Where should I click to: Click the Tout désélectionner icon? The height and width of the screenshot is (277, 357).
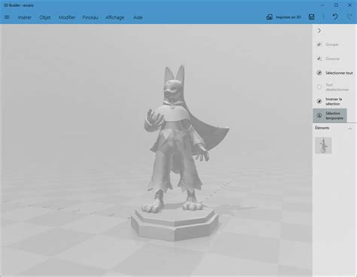[319, 87]
